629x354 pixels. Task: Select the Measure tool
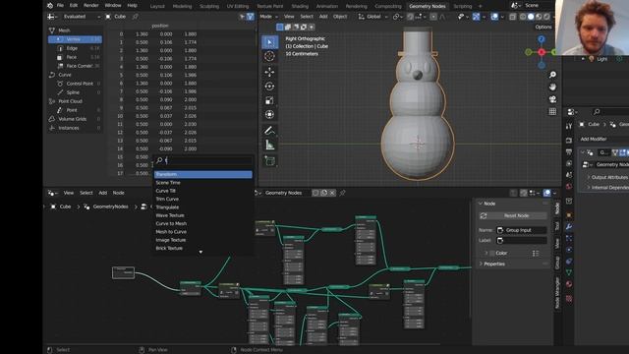[x=269, y=145]
